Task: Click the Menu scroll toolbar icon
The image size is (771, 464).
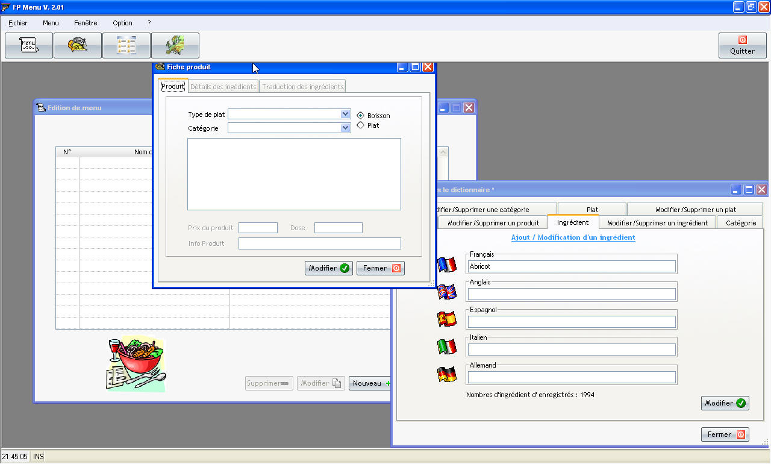Action: 28,45
